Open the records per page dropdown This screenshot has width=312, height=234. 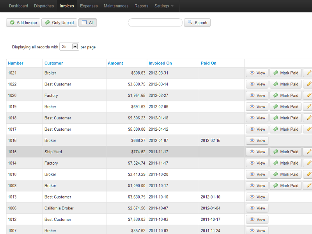click(x=74, y=46)
